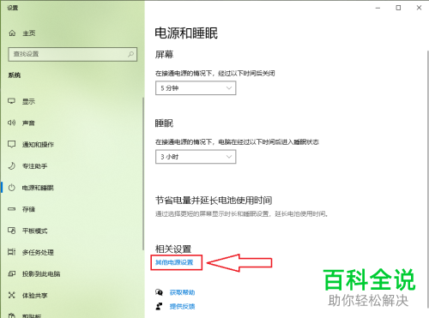Click the 投影到此电脑 projection icon

11,273
